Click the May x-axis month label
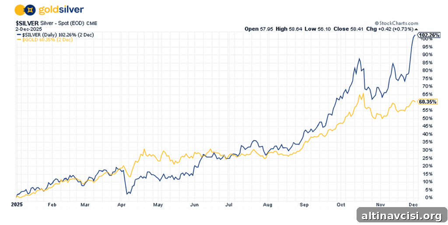 coord(158,205)
